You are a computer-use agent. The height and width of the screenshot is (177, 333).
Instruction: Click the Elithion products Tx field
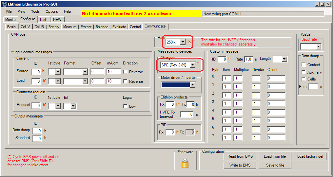[190, 104]
